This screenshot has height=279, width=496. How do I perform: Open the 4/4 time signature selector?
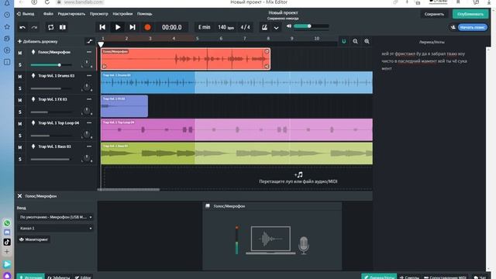pos(245,27)
